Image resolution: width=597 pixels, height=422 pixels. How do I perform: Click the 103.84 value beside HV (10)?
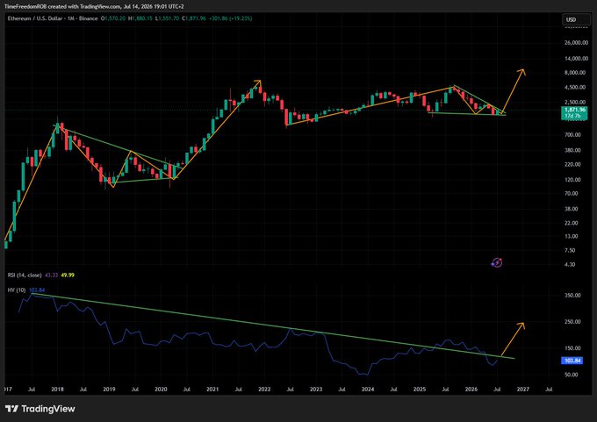tap(37, 290)
